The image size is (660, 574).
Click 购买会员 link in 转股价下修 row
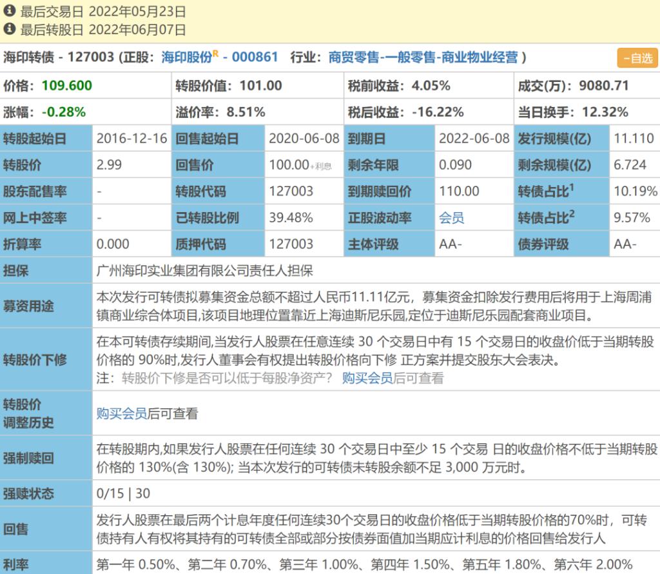click(367, 378)
